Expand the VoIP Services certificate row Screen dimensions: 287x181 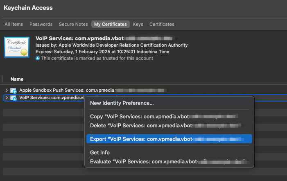click(6, 98)
